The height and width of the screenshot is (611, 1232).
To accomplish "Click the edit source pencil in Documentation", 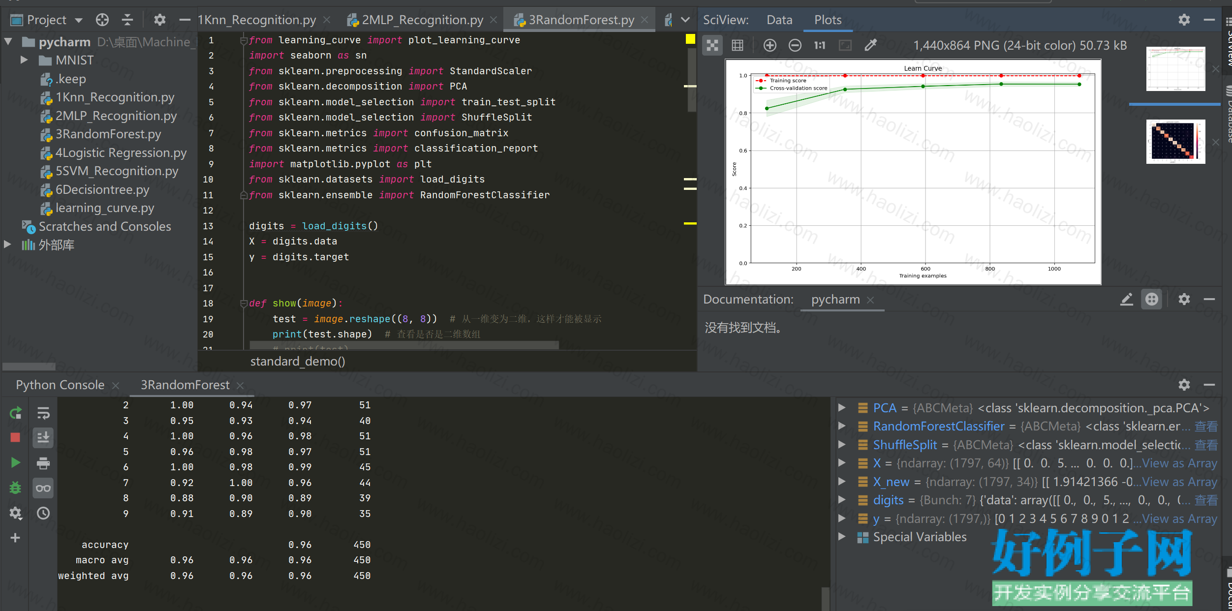I will (x=1127, y=299).
